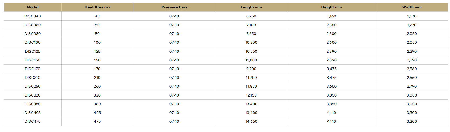Select the length value 14,650
This screenshot has height=132, width=450.
[251, 121]
